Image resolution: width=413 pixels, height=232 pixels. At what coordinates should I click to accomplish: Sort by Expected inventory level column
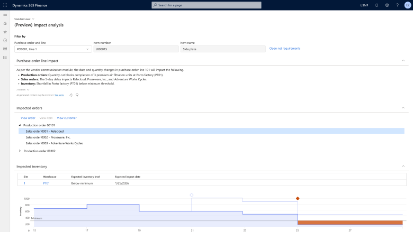[86, 177]
